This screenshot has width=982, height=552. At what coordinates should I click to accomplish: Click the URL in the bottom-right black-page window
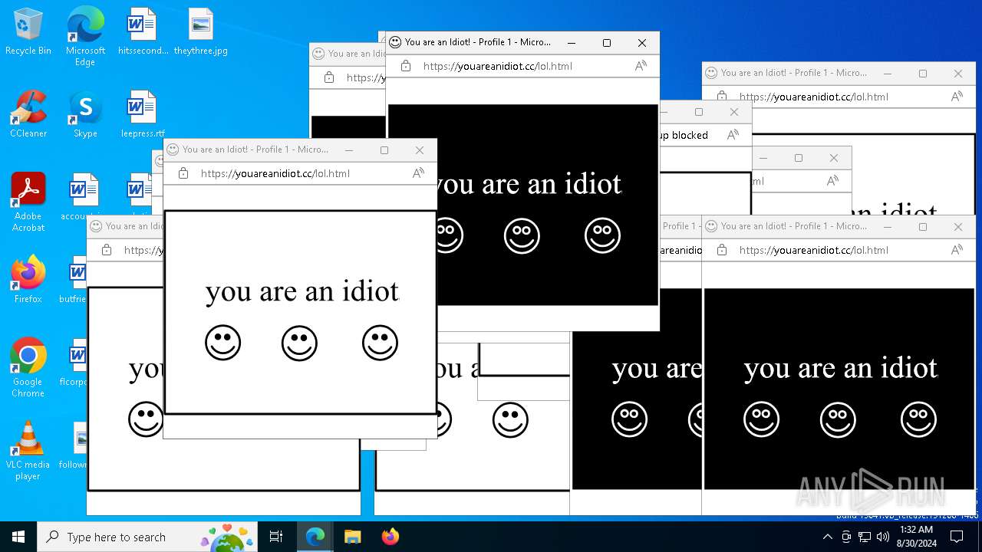coord(813,250)
